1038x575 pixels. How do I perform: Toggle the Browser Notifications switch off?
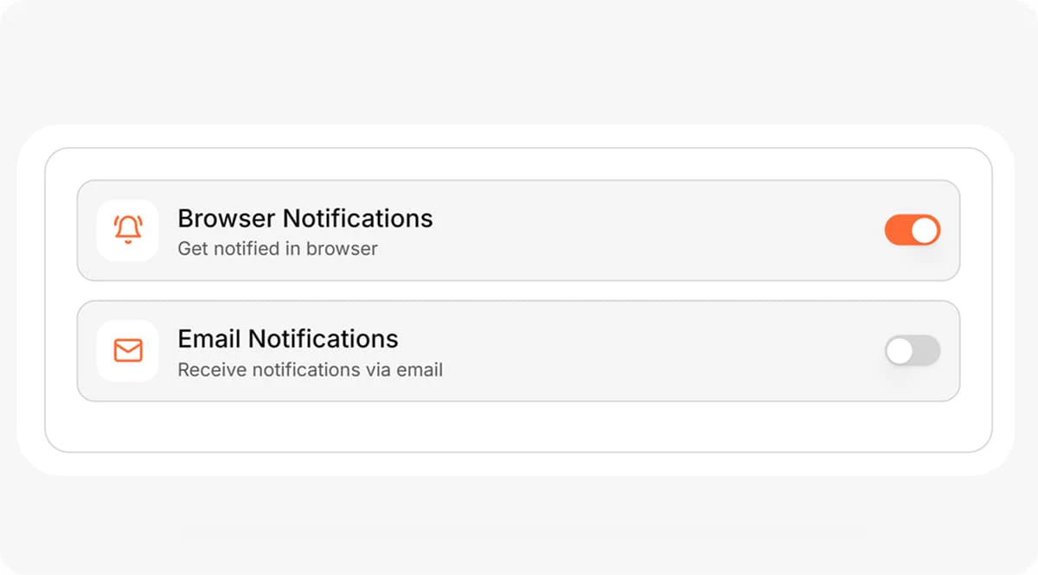point(912,230)
